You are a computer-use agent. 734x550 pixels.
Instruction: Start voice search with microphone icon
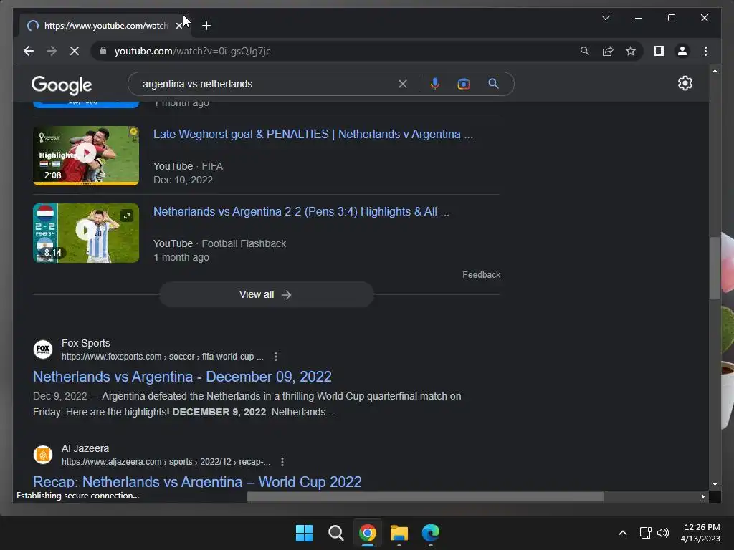pyautogui.click(x=435, y=84)
